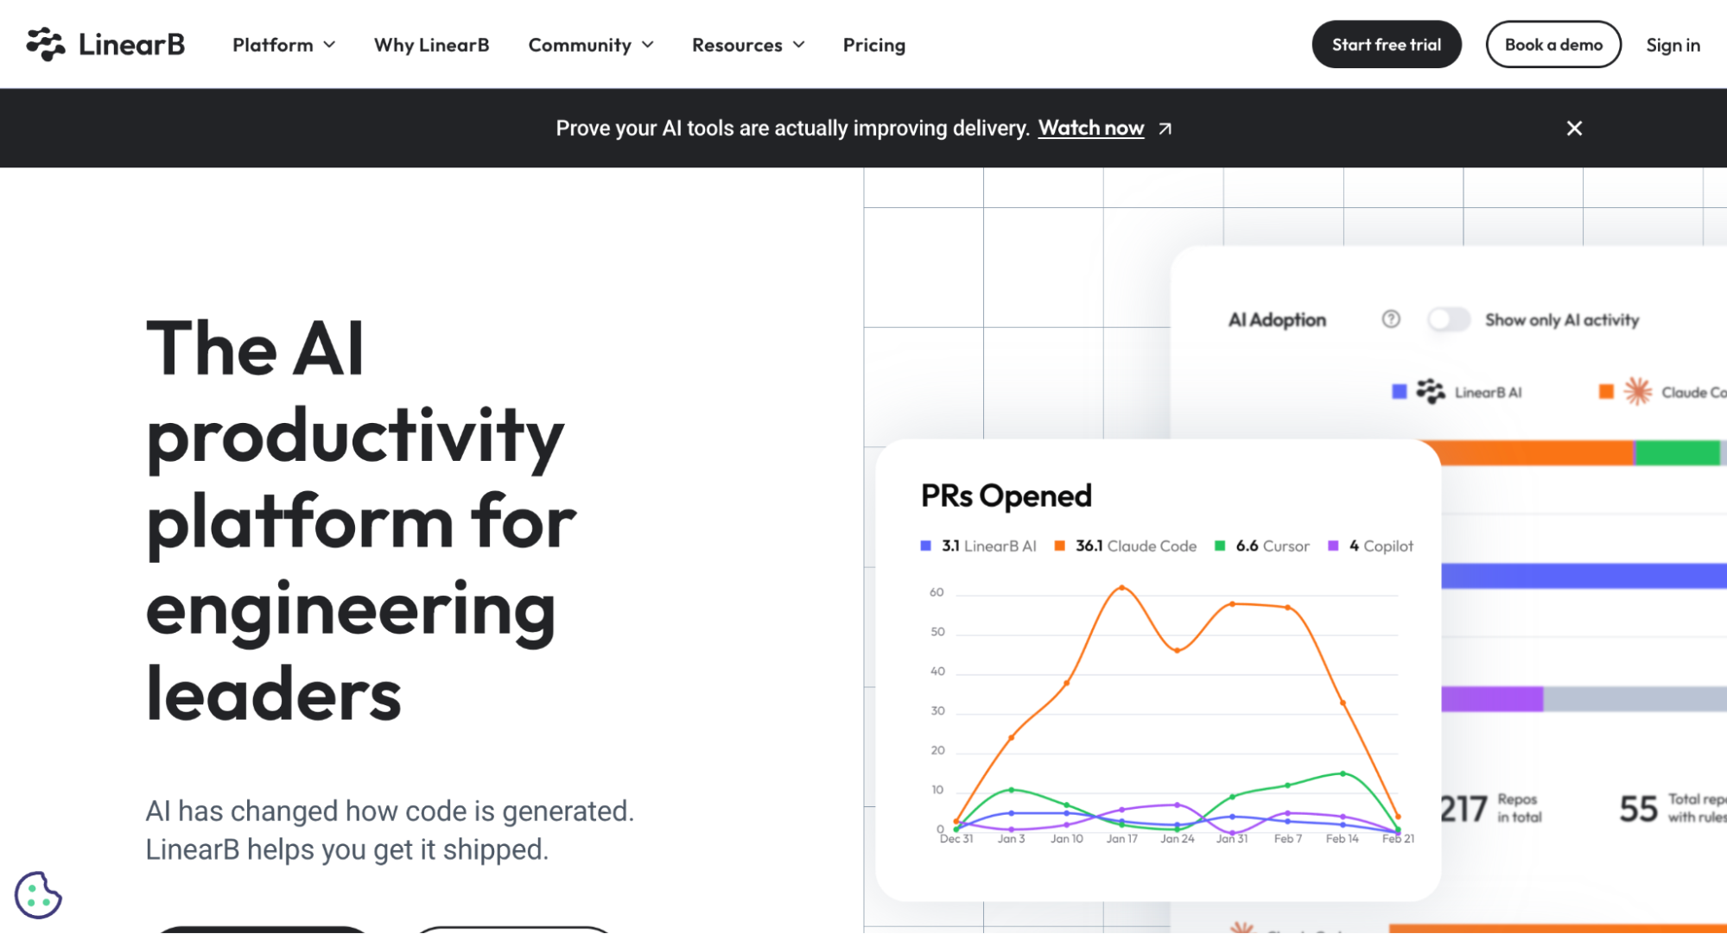The height and width of the screenshot is (934, 1727).
Task: Click the Sign in link
Action: pyautogui.click(x=1673, y=45)
